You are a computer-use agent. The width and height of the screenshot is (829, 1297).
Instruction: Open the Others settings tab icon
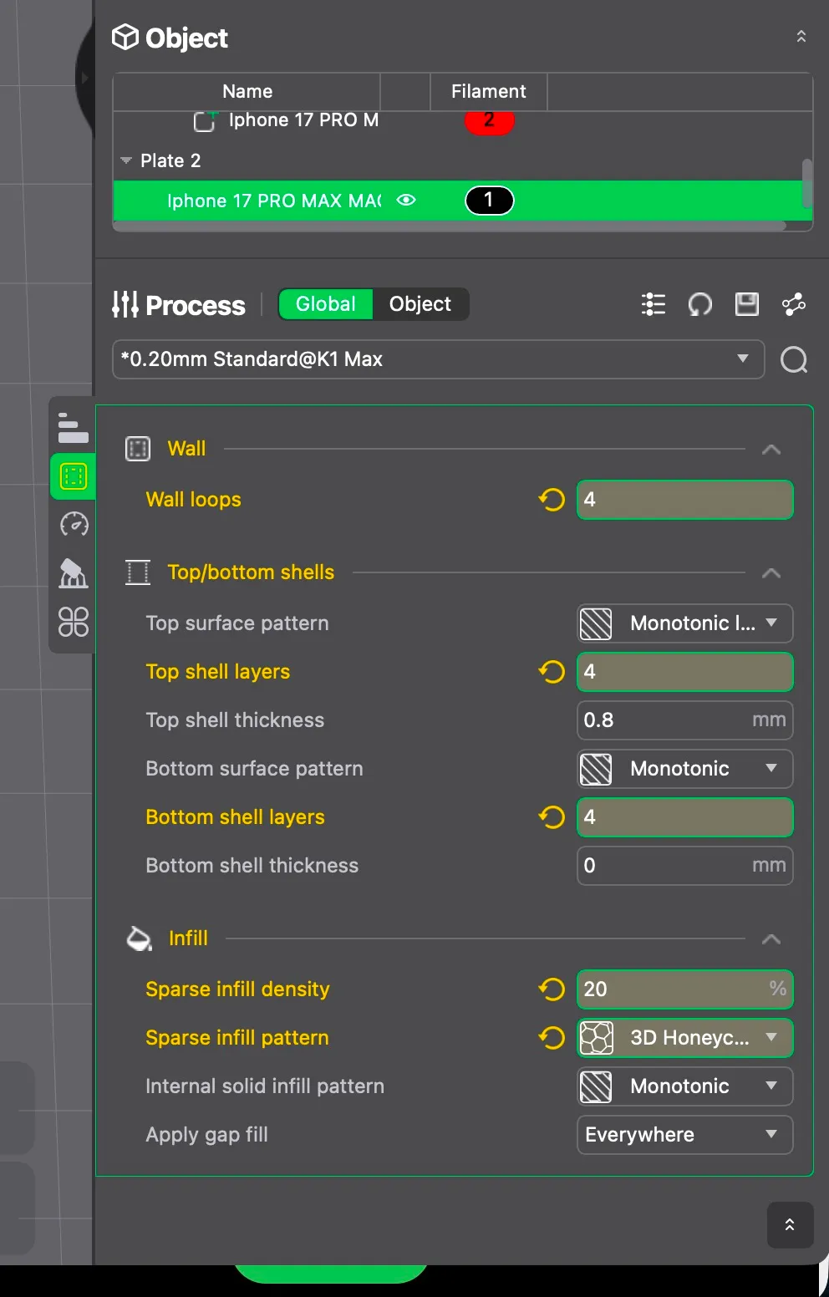coord(74,622)
